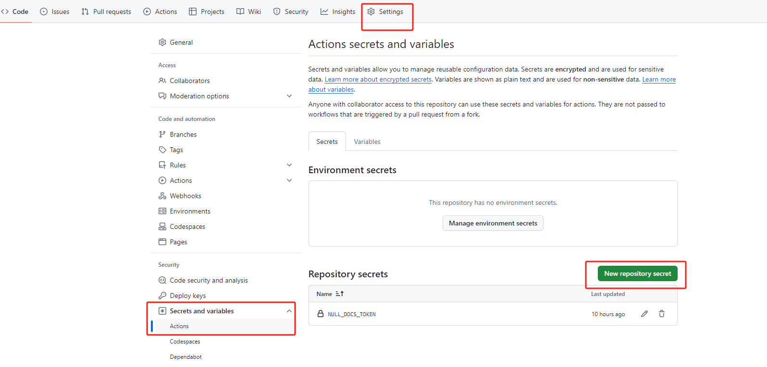Collapse the Secrets and variables section

pos(289,311)
